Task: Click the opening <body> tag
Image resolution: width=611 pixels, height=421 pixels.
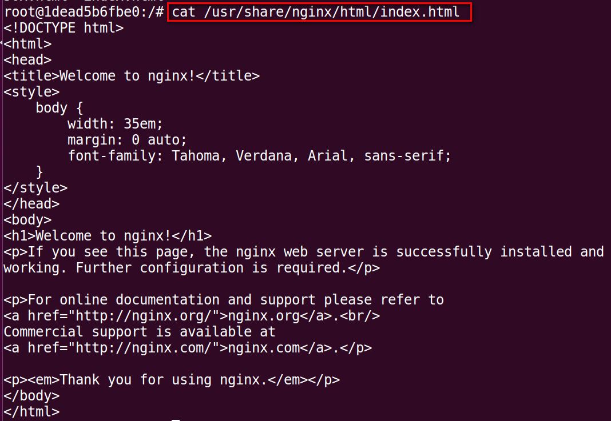Action: [x=27, y=219]
